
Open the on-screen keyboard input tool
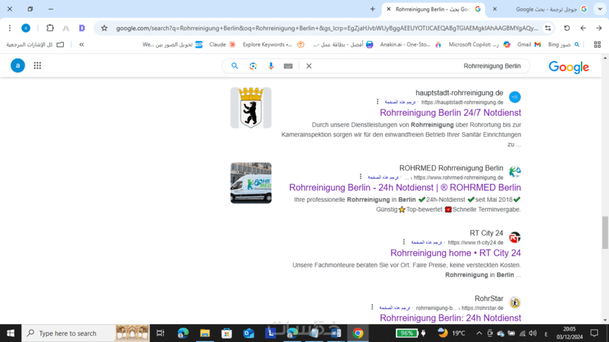pos(288,66)
